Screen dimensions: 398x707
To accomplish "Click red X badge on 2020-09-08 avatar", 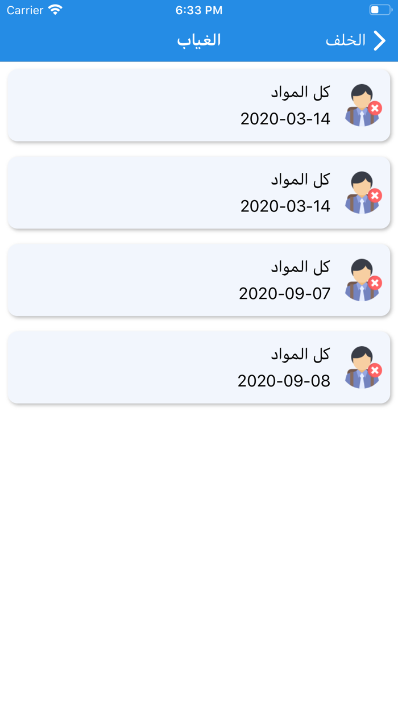I will tap(375, 371).
